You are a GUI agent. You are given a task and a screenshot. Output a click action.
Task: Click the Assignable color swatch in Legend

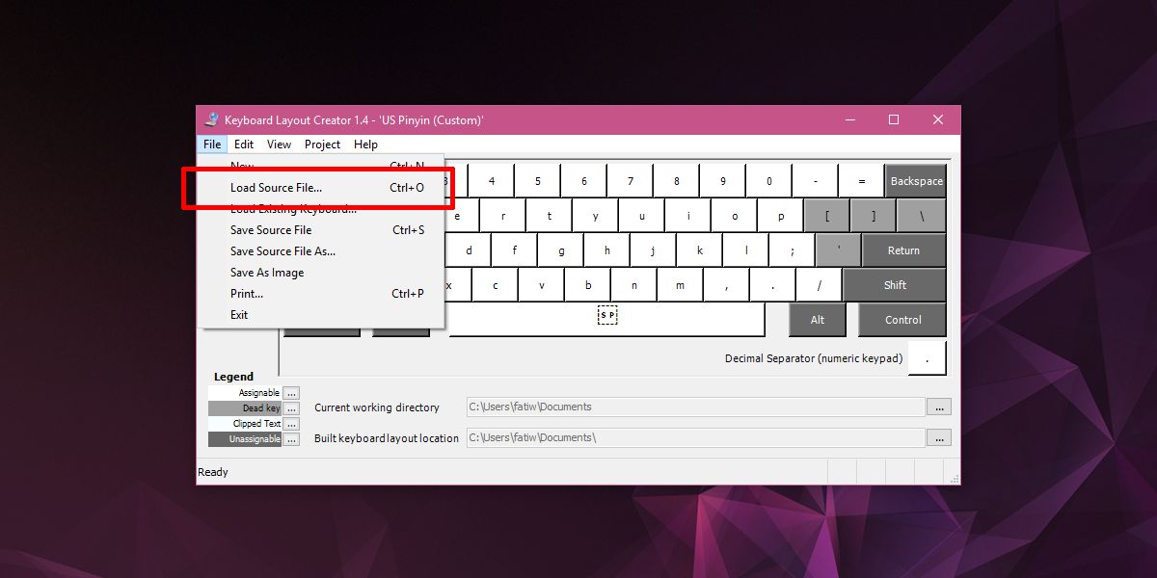coord(245,393)
